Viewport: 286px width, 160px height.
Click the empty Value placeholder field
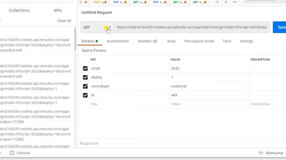pos(209,104)
